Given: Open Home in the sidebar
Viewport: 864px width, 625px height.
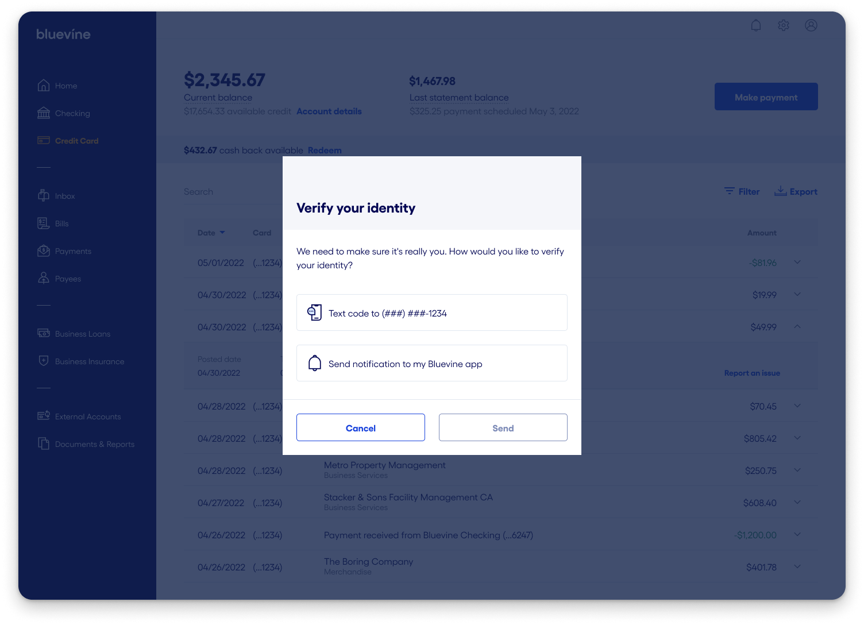Looking at the screenshot, I should [x=66, y=86].
